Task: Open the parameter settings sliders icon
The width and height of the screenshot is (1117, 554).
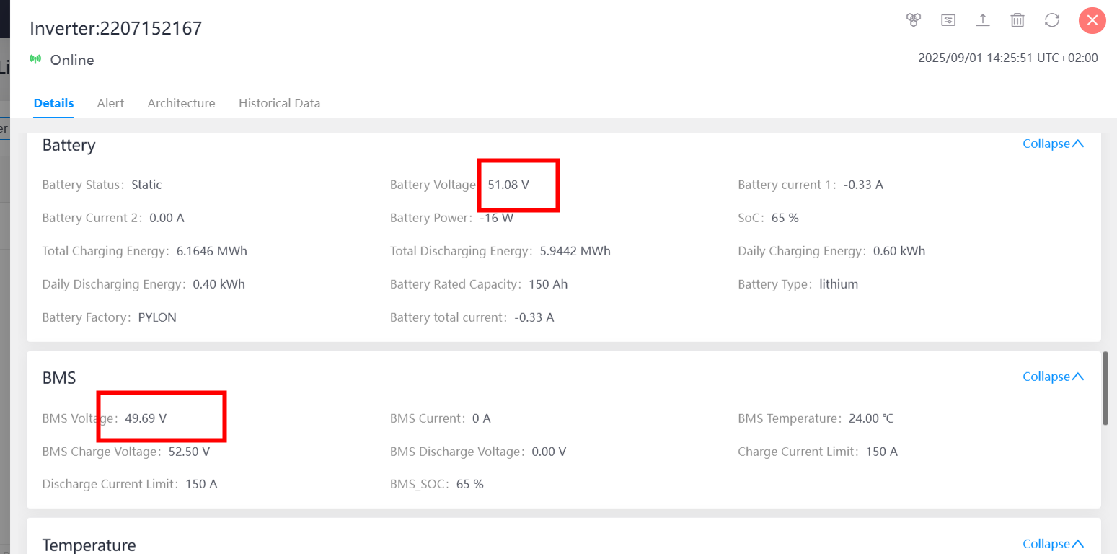Action: click(948, 20)
